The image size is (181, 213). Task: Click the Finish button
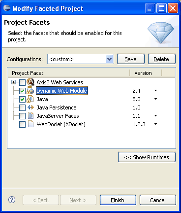point(118,200)
